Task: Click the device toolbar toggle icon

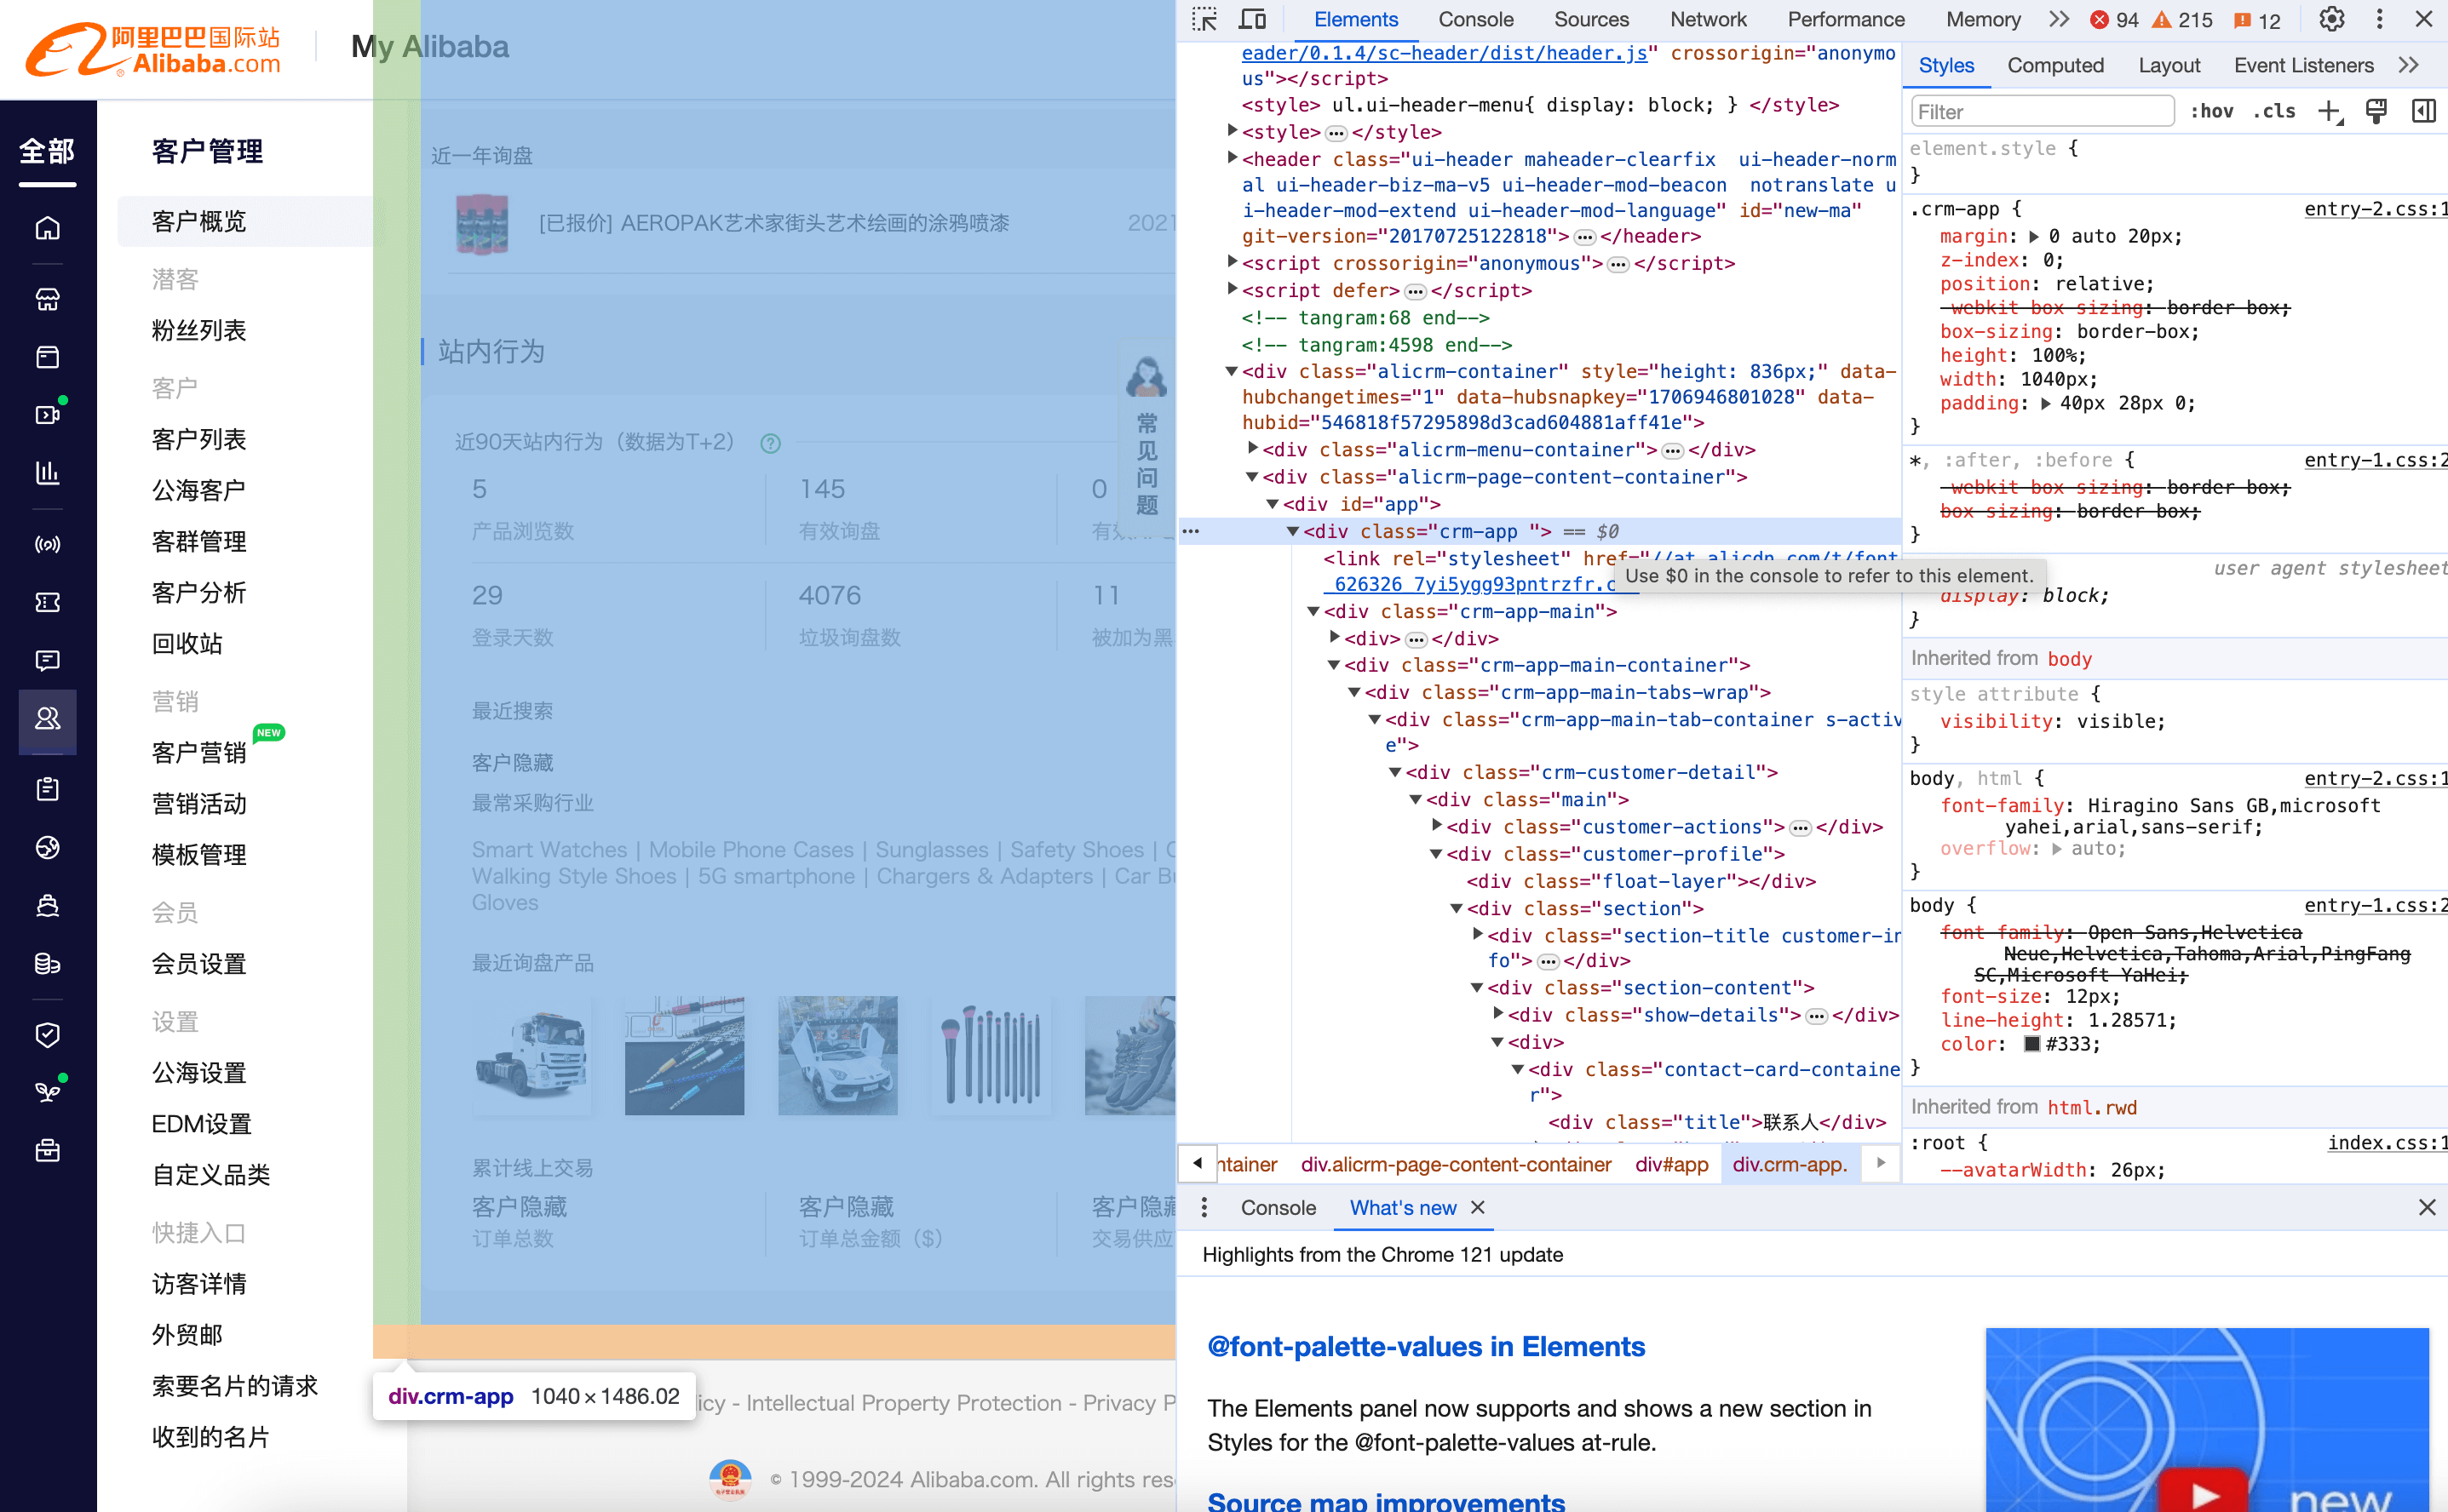Action: pyautogui.click(x=1252, y=20)
